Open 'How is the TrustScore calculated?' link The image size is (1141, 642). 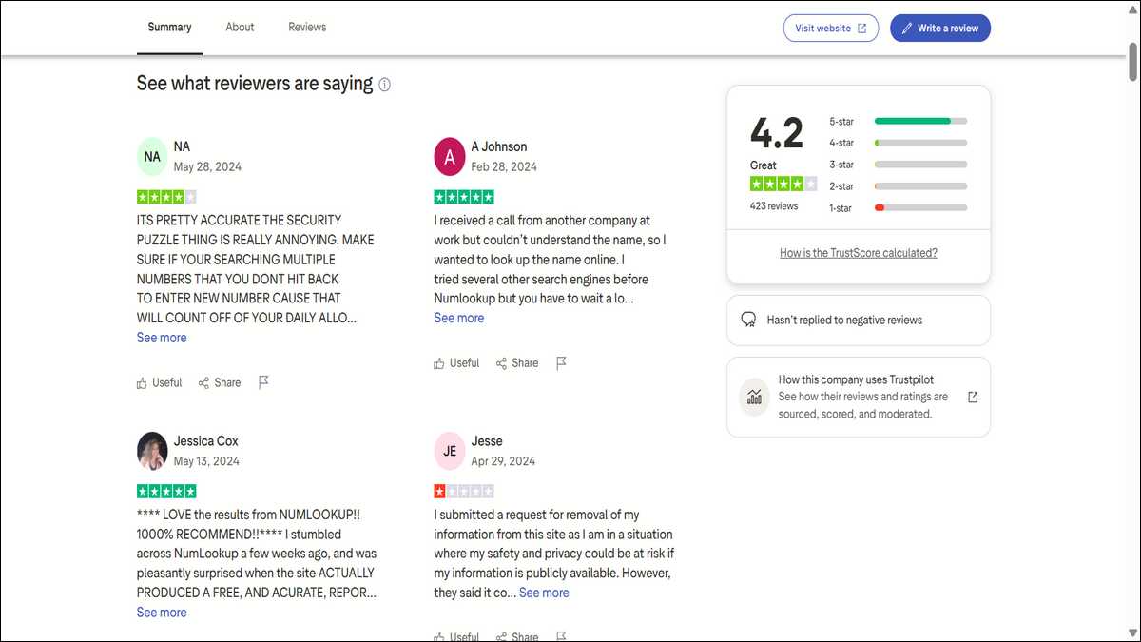[859, 253]
